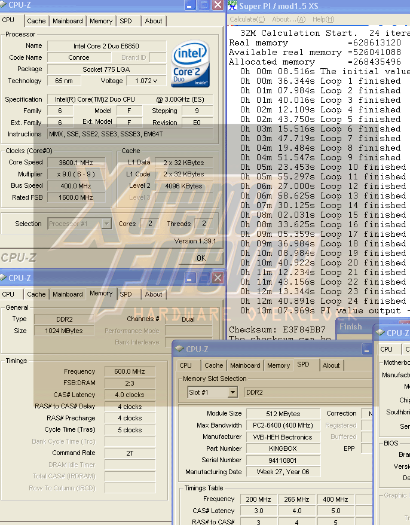The height and width of the screenshot is (525, 410).
Task: Click the Intel Core 2 Duo logo
Action: point(190,65)
